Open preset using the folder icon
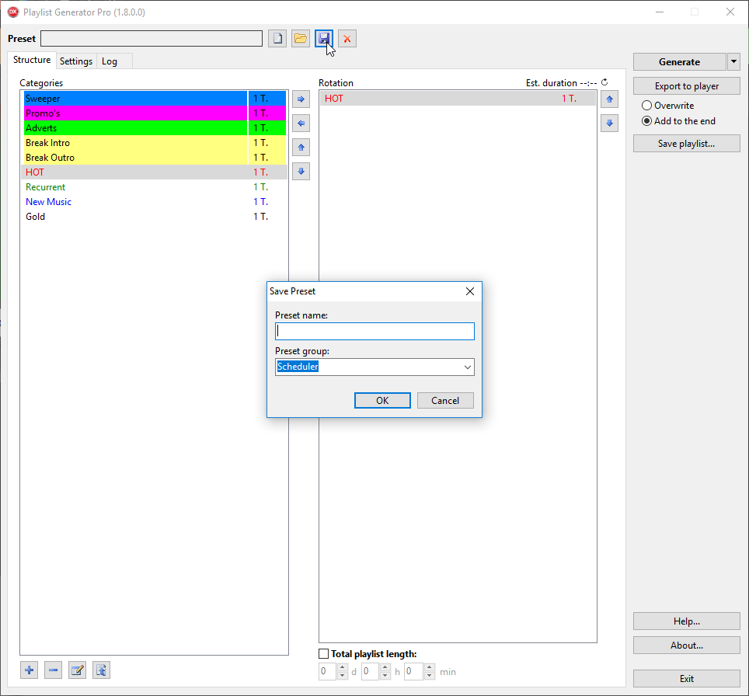 (301, 39)
